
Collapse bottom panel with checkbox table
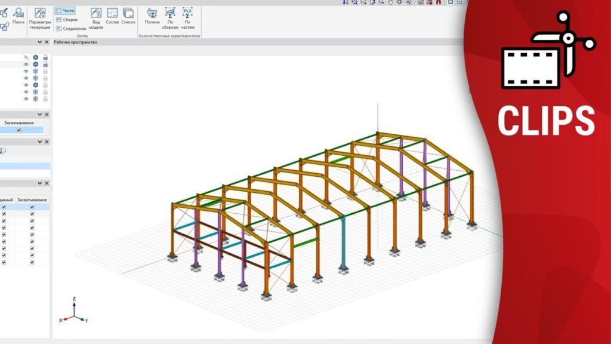tap(39, 183)
